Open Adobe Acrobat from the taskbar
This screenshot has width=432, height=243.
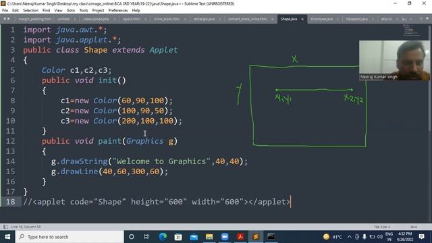(240, 237)
